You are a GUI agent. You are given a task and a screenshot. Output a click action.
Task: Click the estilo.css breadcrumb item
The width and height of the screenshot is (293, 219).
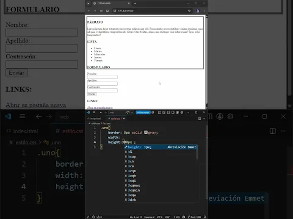coord(95,123)
